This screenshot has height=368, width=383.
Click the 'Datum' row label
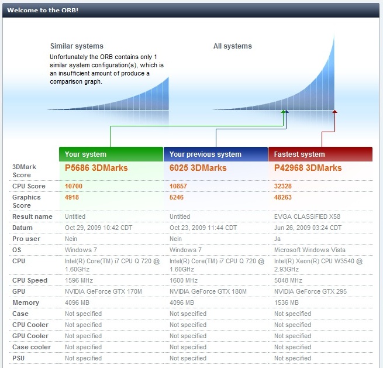coord(22,228)
